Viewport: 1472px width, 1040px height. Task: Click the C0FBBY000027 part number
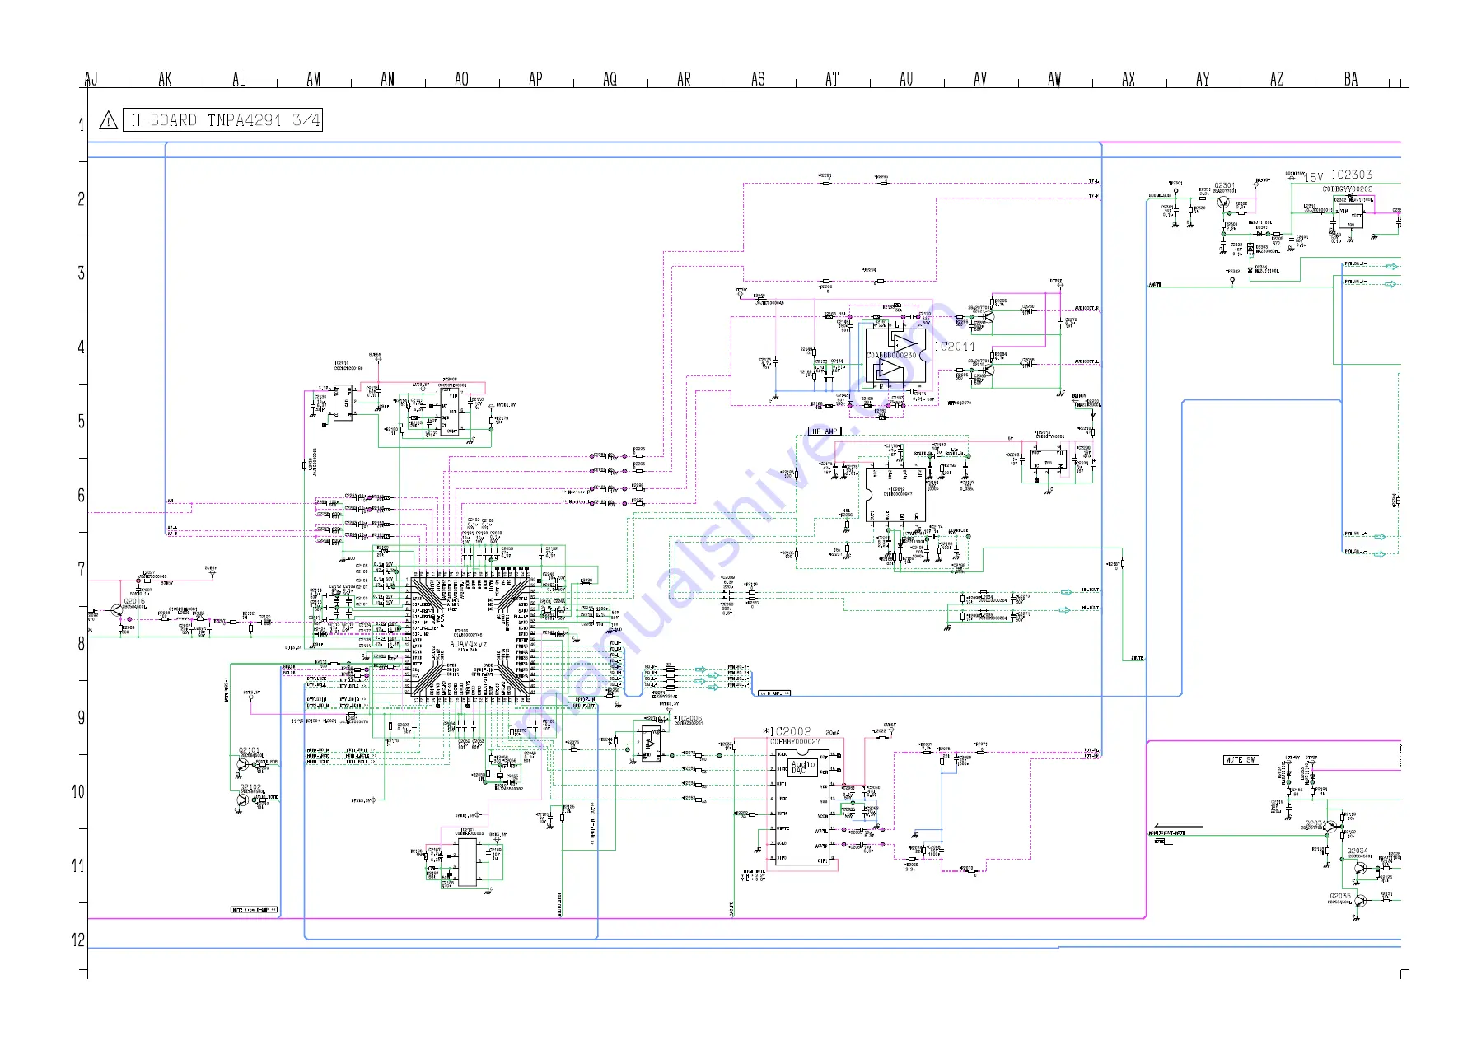pyautogui.click(x=795, y=742)
